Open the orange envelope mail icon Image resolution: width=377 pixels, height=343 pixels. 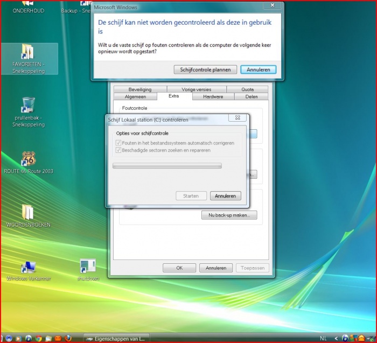point(58,339)
